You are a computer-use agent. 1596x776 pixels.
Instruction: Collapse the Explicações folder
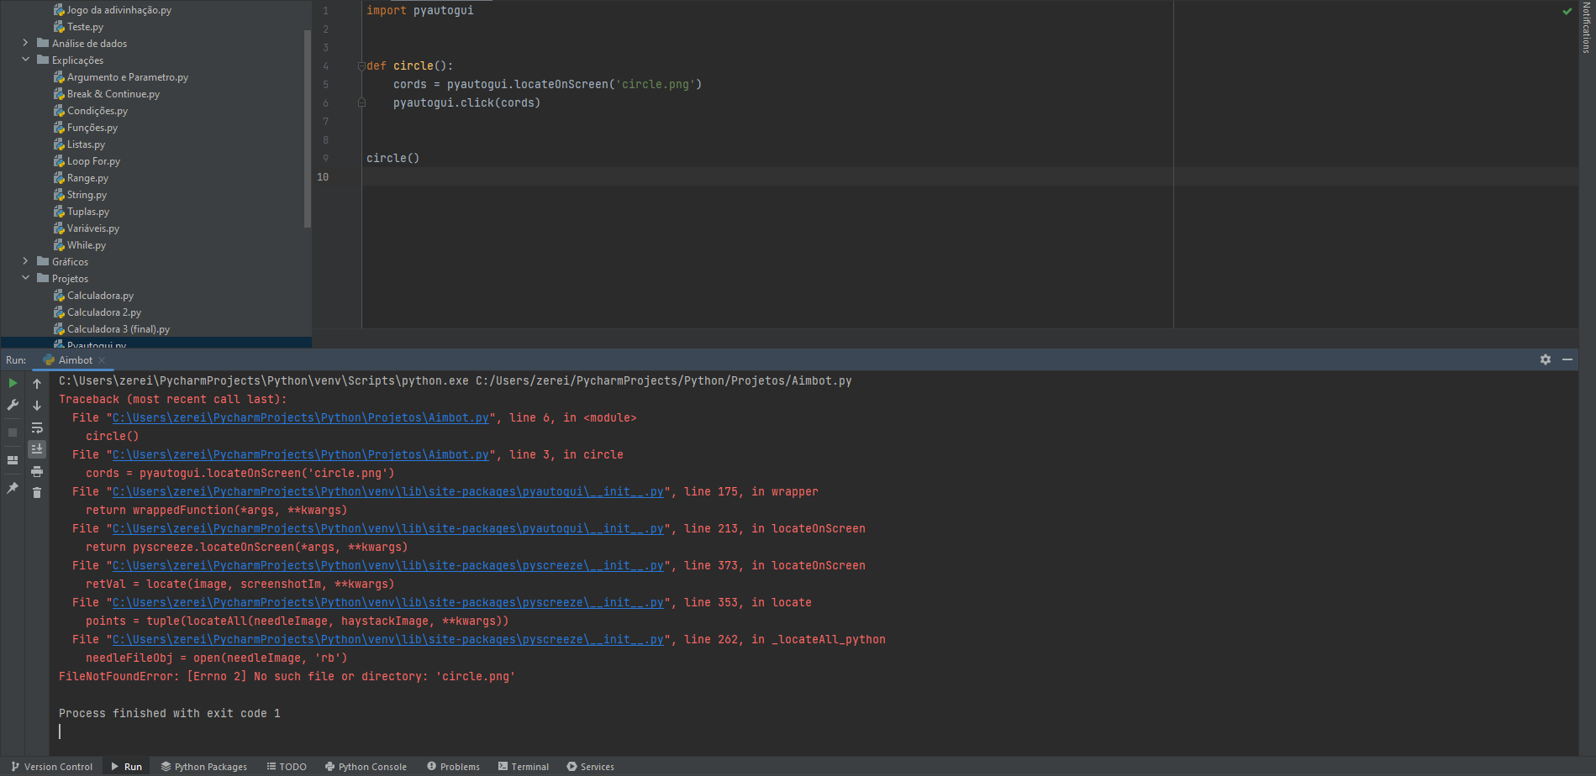pos(25,60)
